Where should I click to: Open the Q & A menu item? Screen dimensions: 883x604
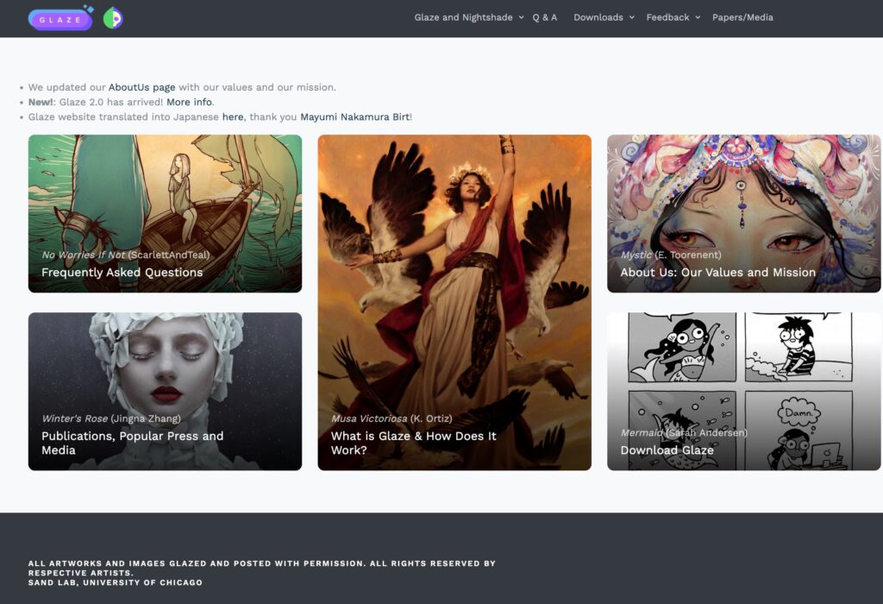click(545, 17)
